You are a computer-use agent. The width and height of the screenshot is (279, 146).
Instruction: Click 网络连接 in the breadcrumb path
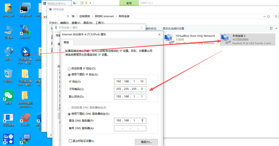pyautogui.click(x=124, y=16)
